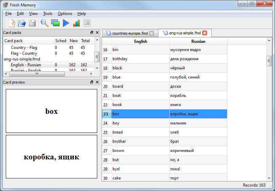Click the card packs scroll-down arrow
The height and width of the screenshot is (191, 275).
coord(97,68)
